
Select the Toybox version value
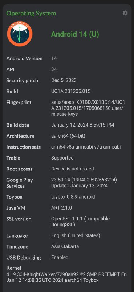coord(73,197)
